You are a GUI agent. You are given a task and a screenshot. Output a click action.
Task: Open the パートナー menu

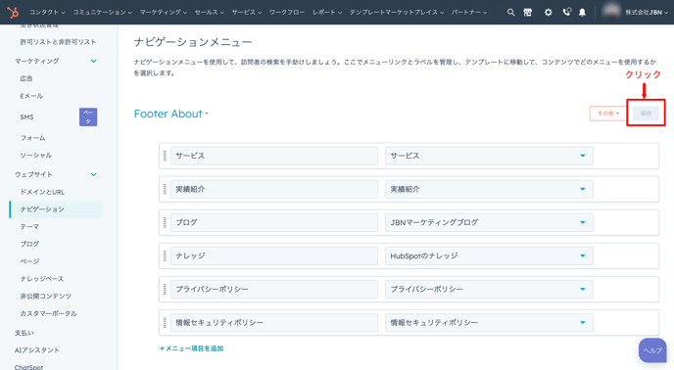[469, 12]
